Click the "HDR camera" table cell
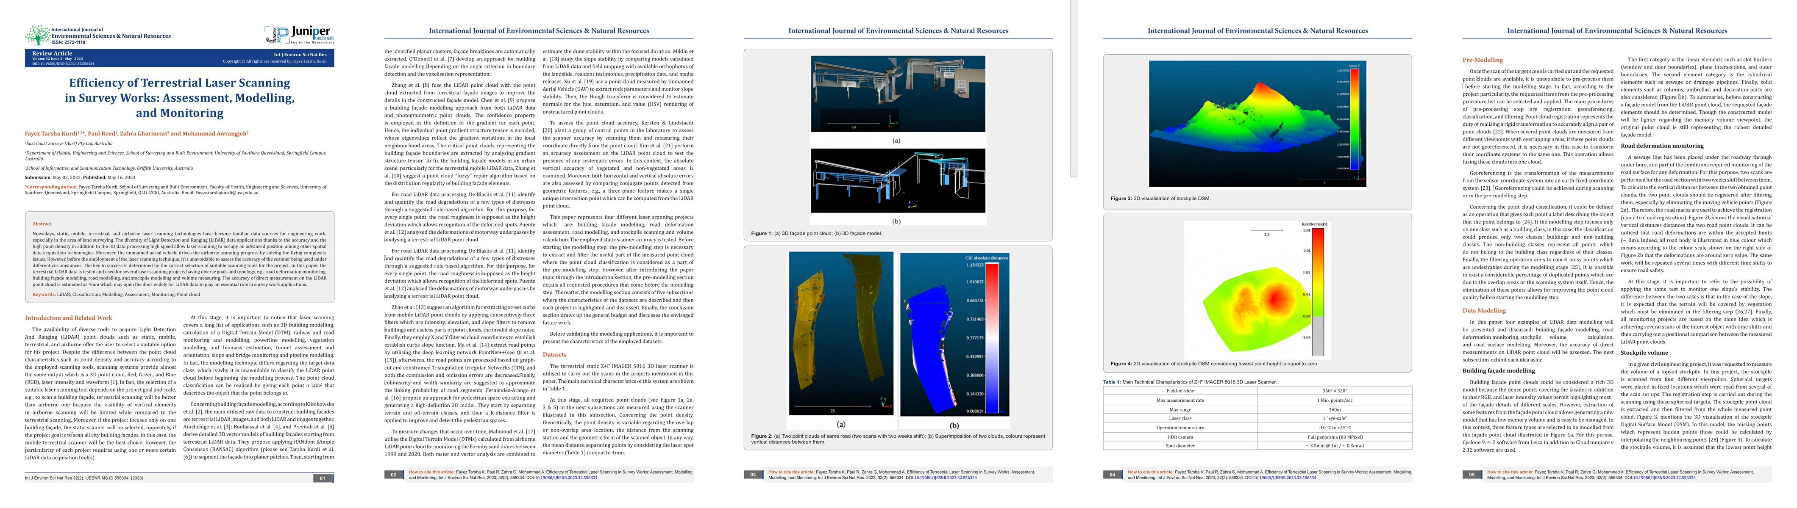This screenshot has height=508, width=1797. click(1179, 437)
